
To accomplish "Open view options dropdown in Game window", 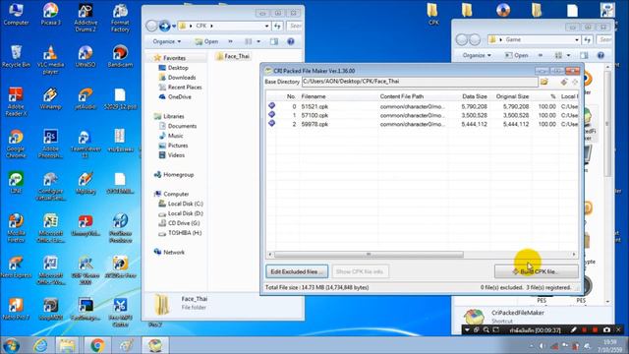I will pyautogui.click(x=568, y=55).
